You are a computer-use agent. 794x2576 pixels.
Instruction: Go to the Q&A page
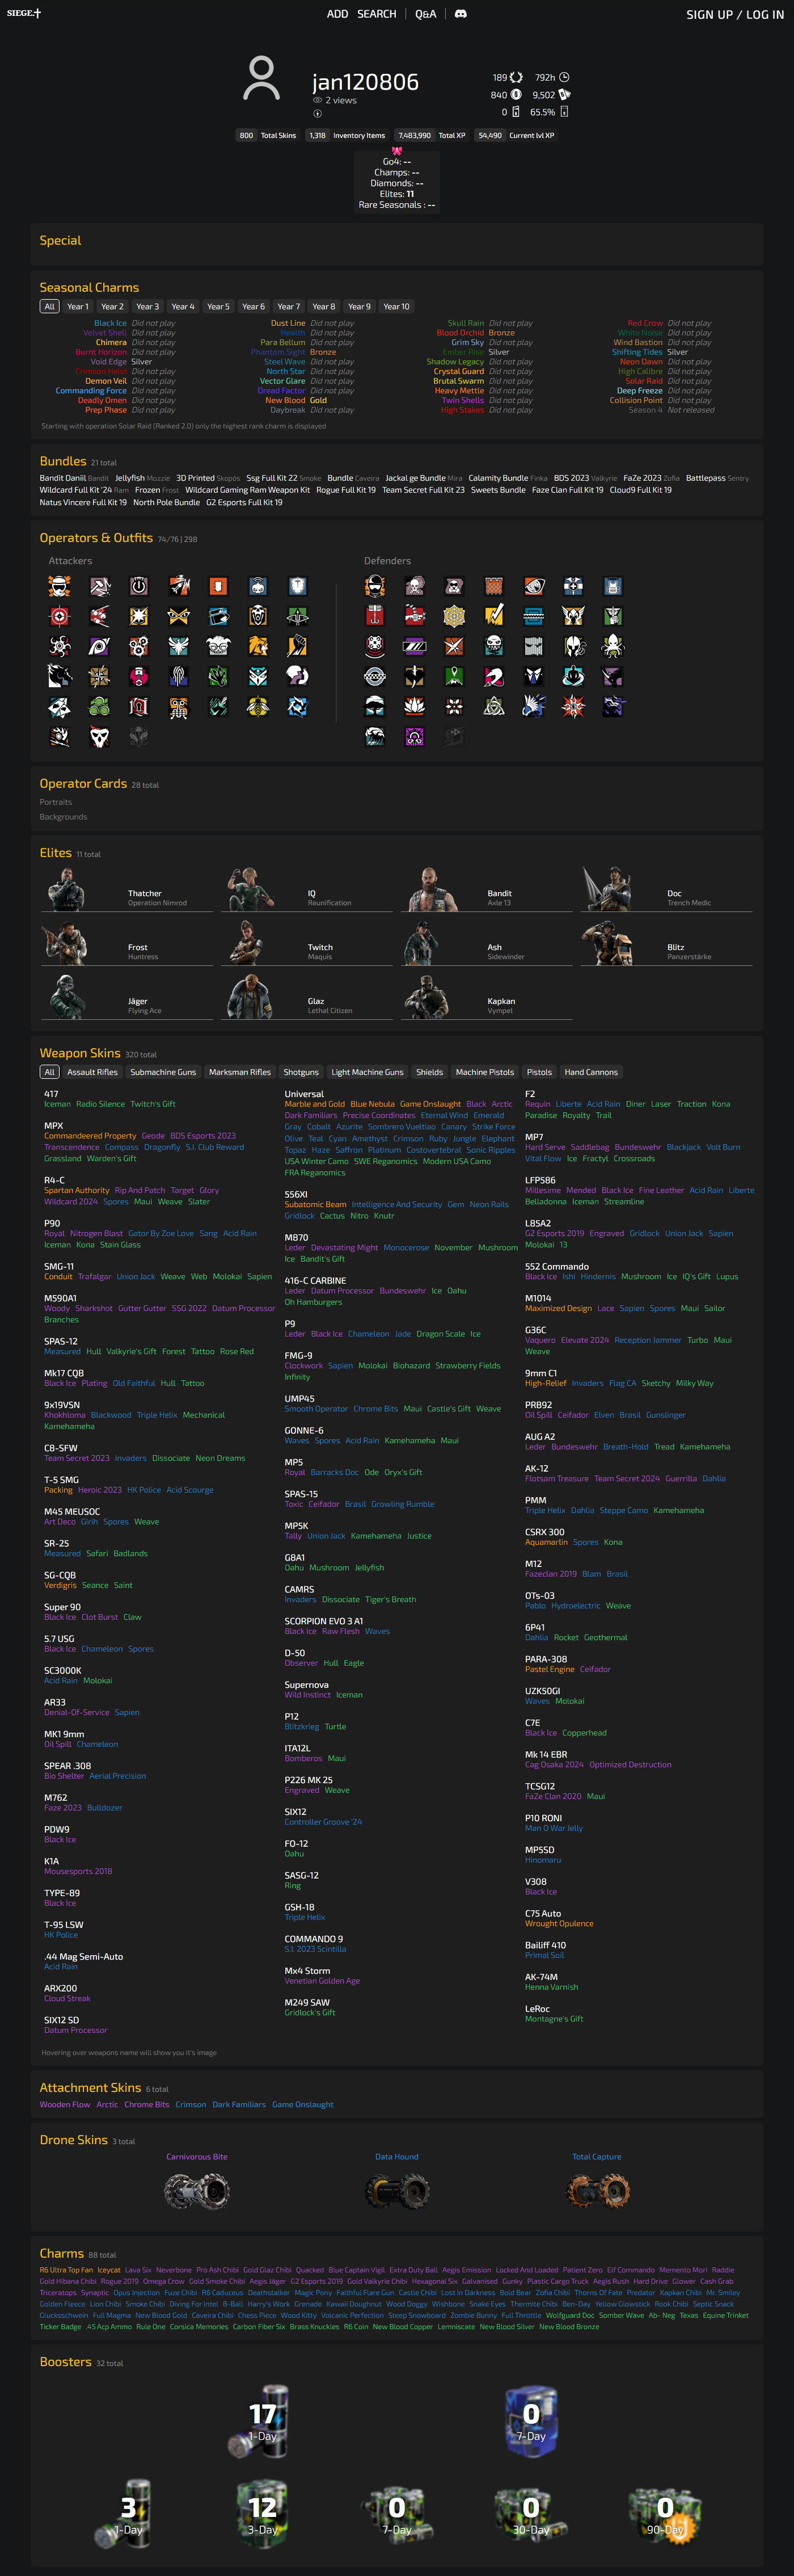(425, 14)
